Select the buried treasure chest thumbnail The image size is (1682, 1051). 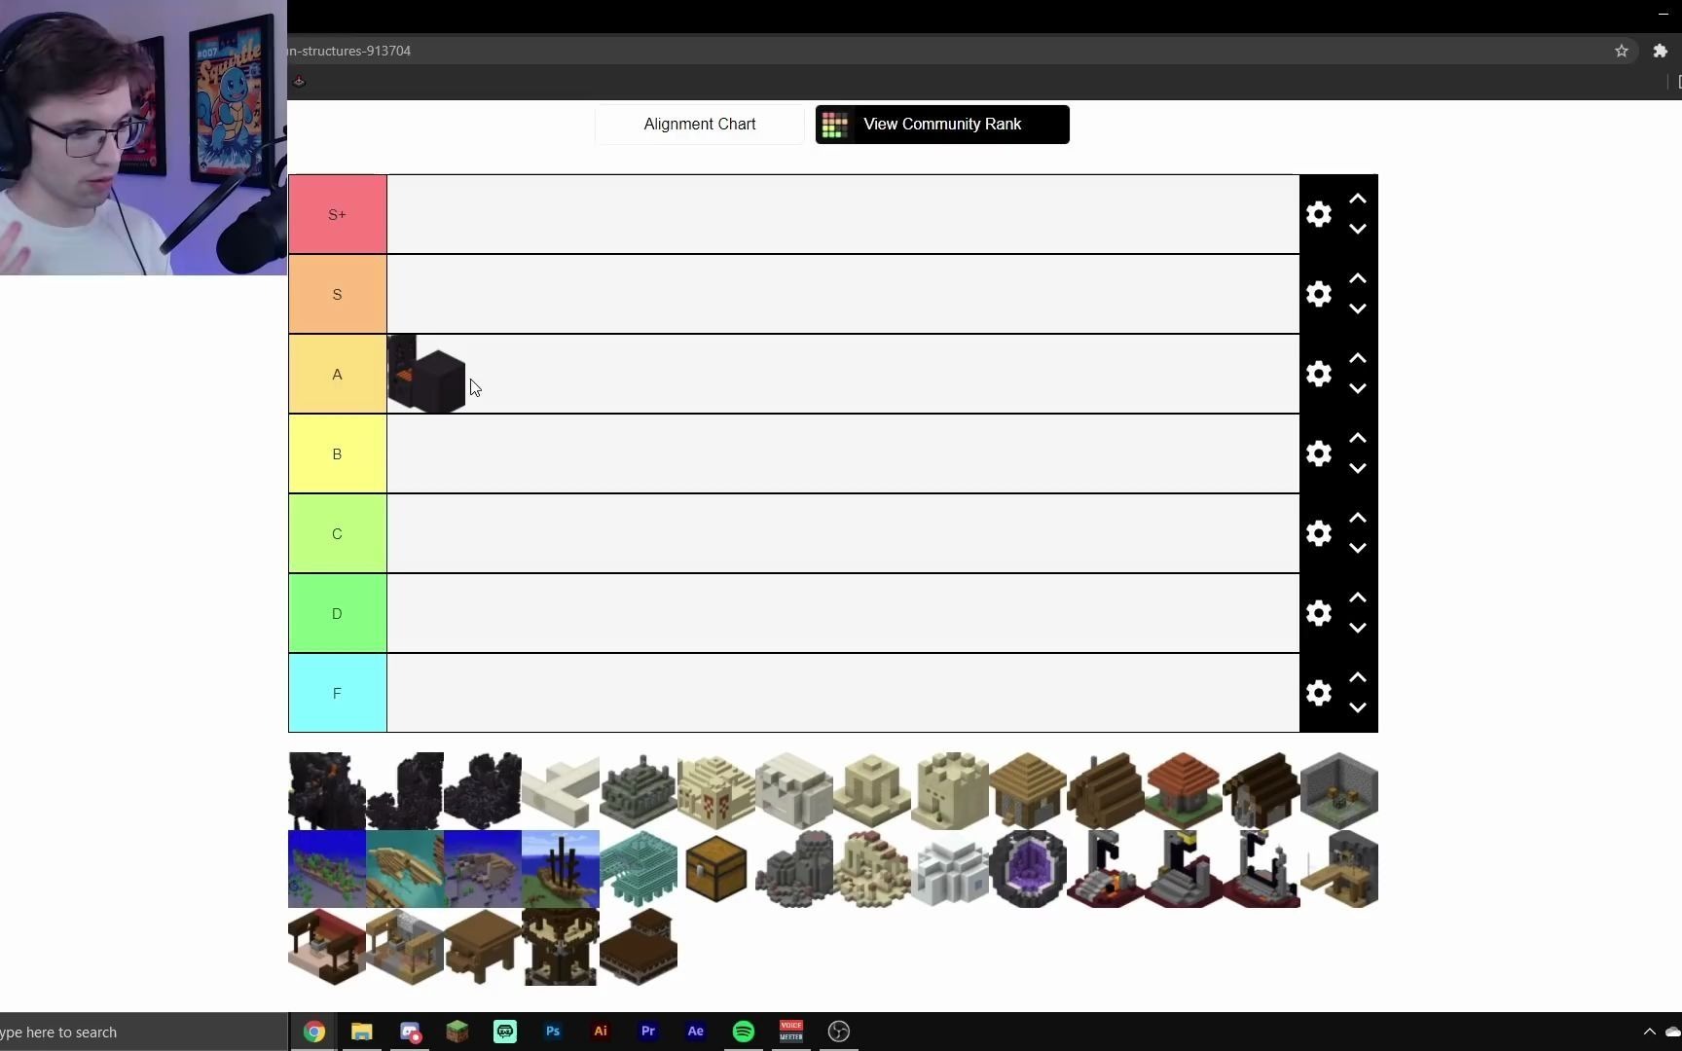715,869
